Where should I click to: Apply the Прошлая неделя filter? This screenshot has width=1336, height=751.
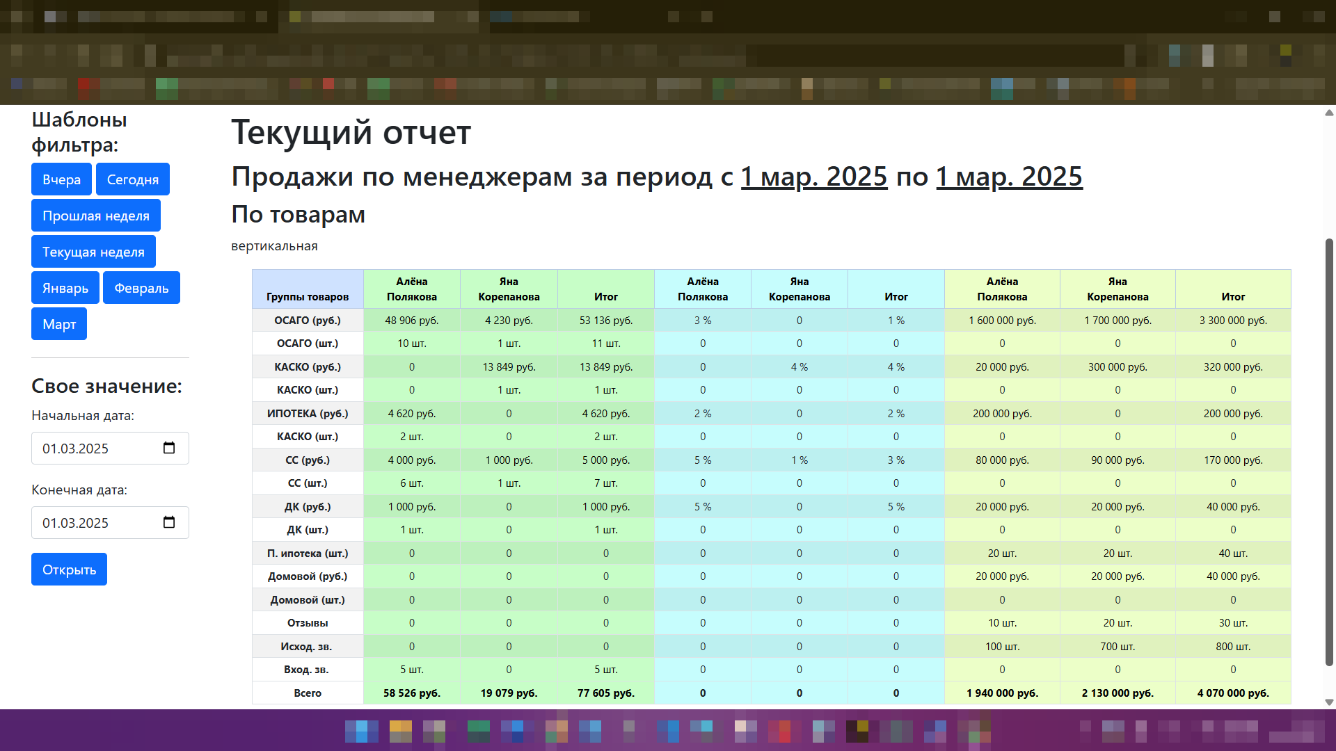96,216
